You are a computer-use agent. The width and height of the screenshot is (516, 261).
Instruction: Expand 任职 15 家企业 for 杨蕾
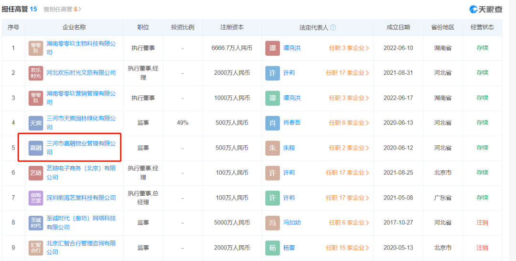pyautogui.click(x=347, y=248)
